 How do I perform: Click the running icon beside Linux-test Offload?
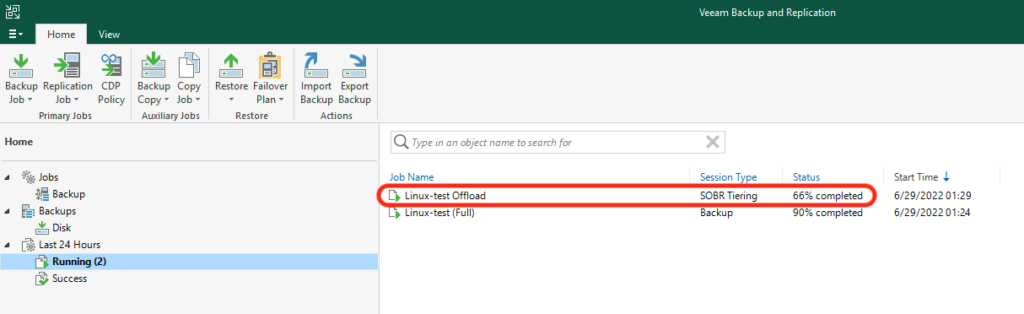pyautogui.click(x=395, y=196)
